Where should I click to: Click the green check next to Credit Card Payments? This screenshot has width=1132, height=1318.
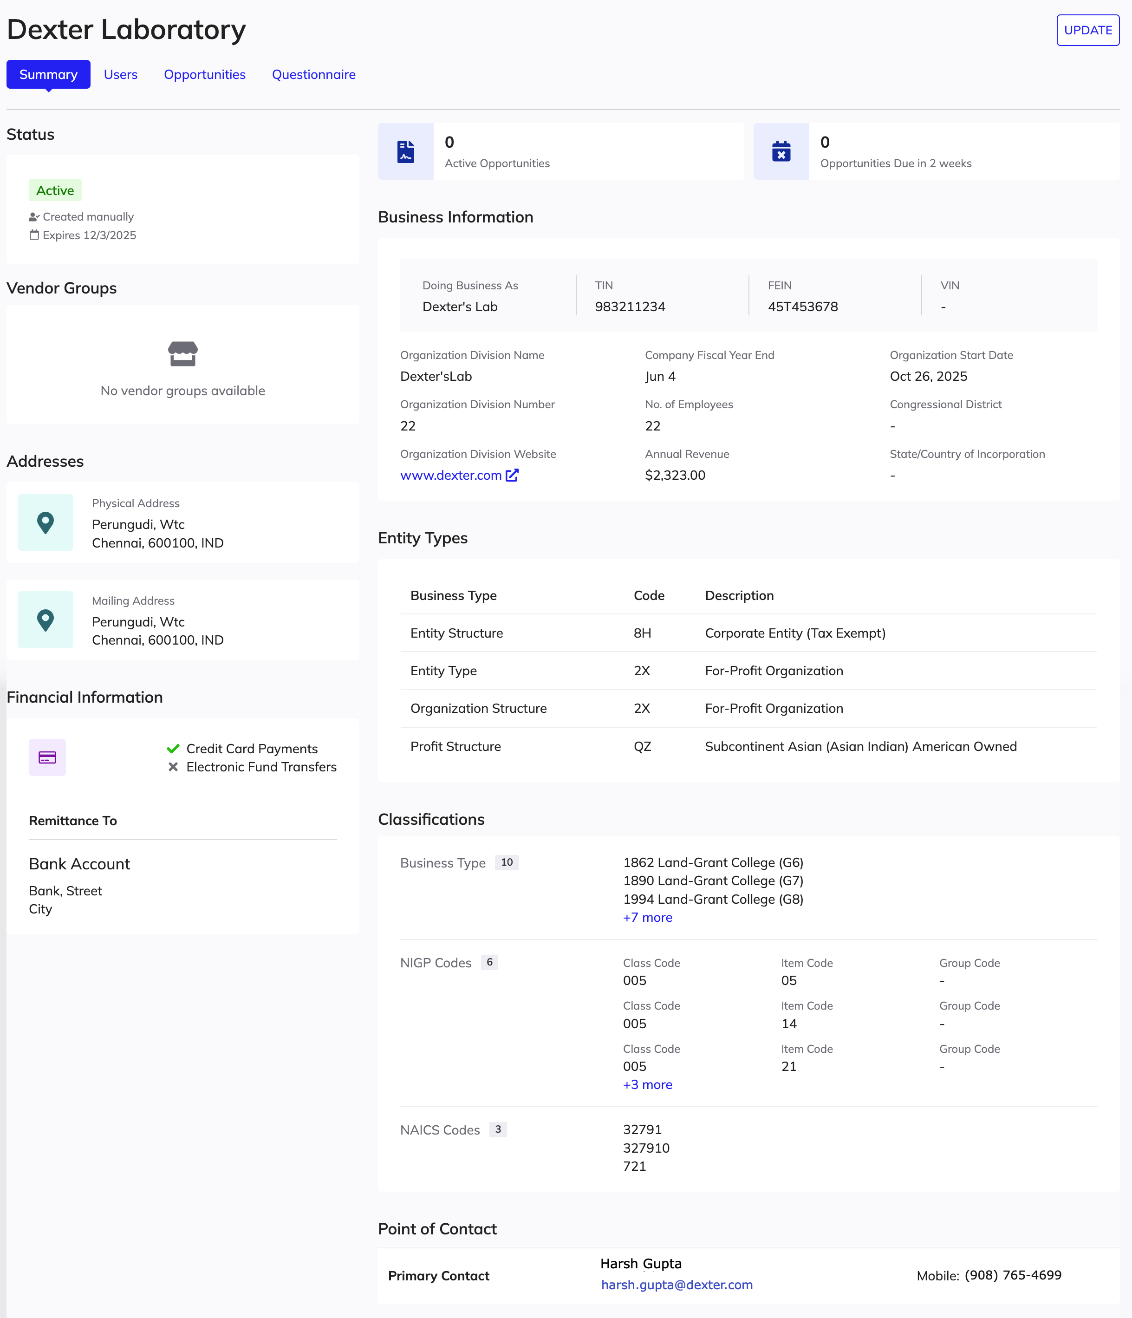[173, 749]
